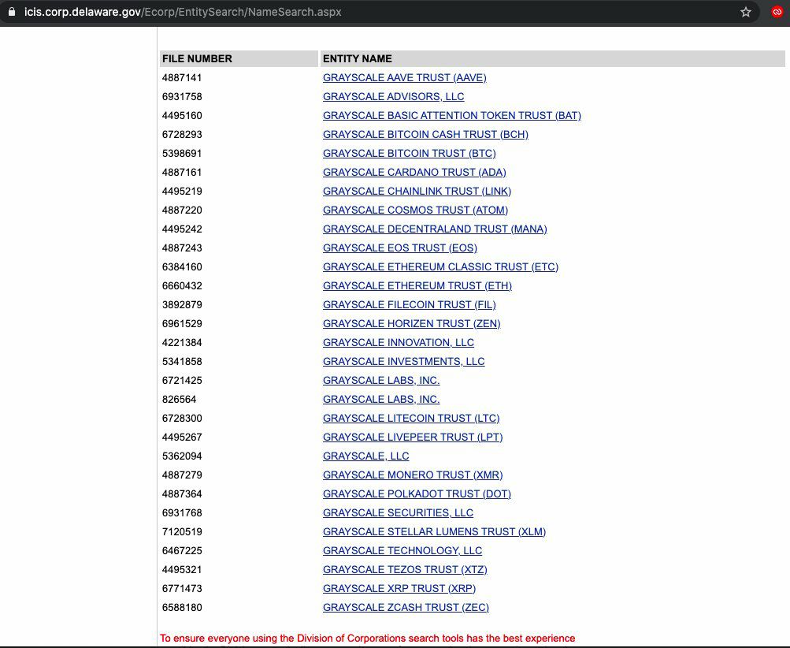Screen dimensions: 790x648
Task: Select file number 4495160
Action: coord(182,115)
